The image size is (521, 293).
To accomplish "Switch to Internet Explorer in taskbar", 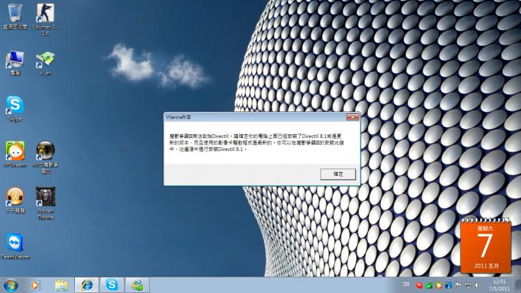I will (87, 285).
